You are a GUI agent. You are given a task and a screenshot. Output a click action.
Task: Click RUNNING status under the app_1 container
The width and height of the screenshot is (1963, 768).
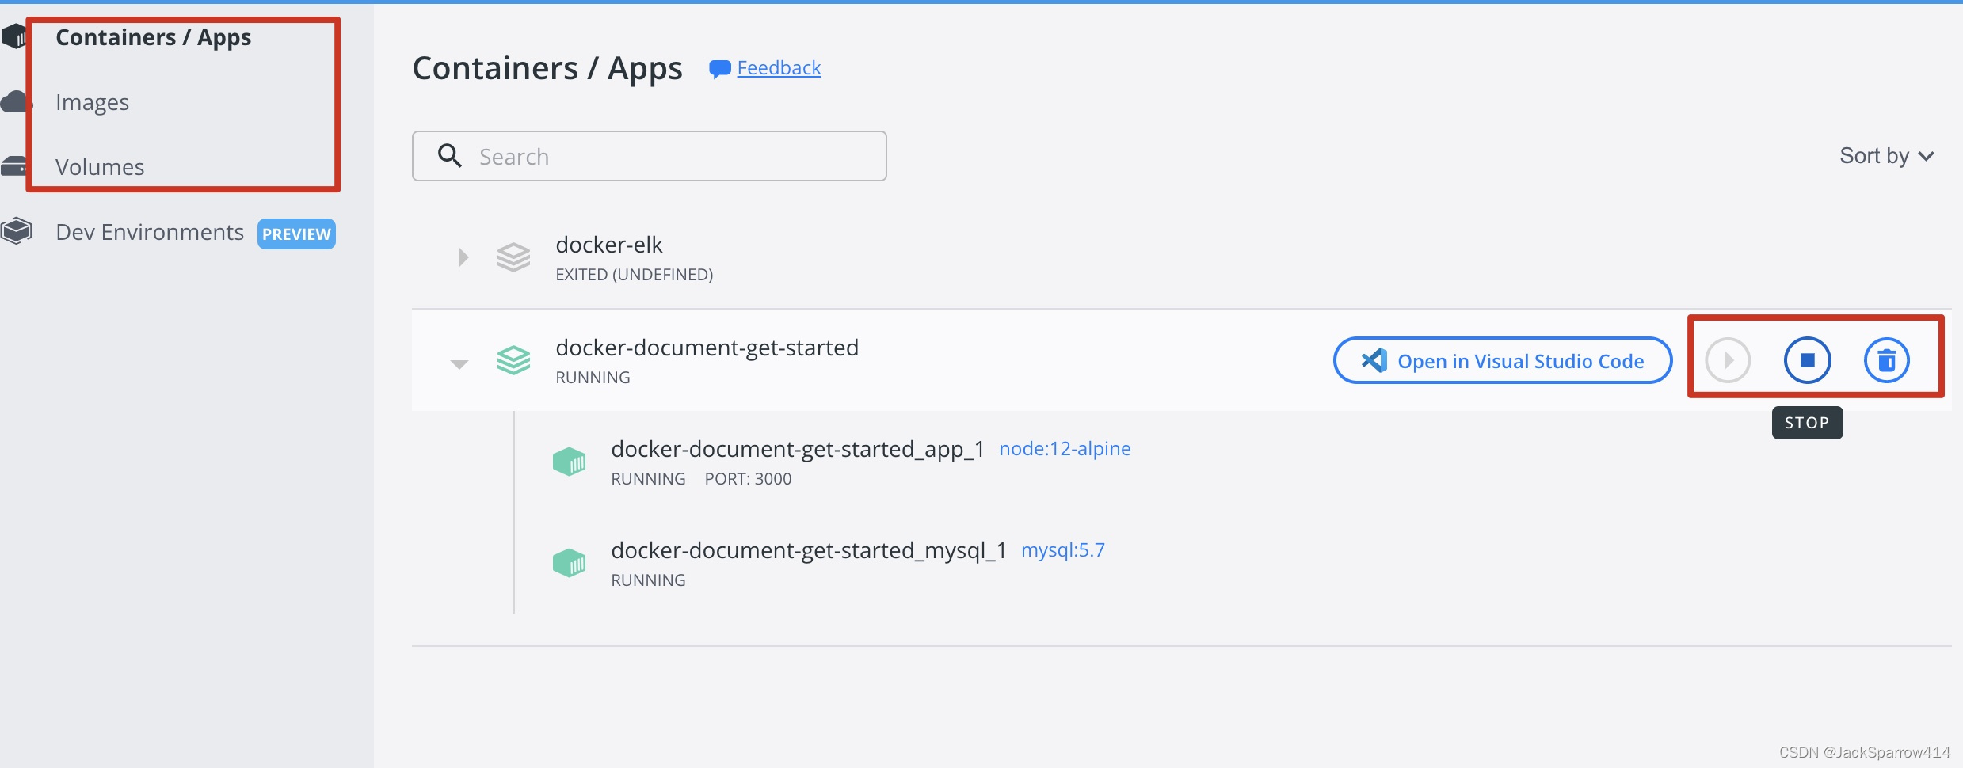click(x=648, y=479)
